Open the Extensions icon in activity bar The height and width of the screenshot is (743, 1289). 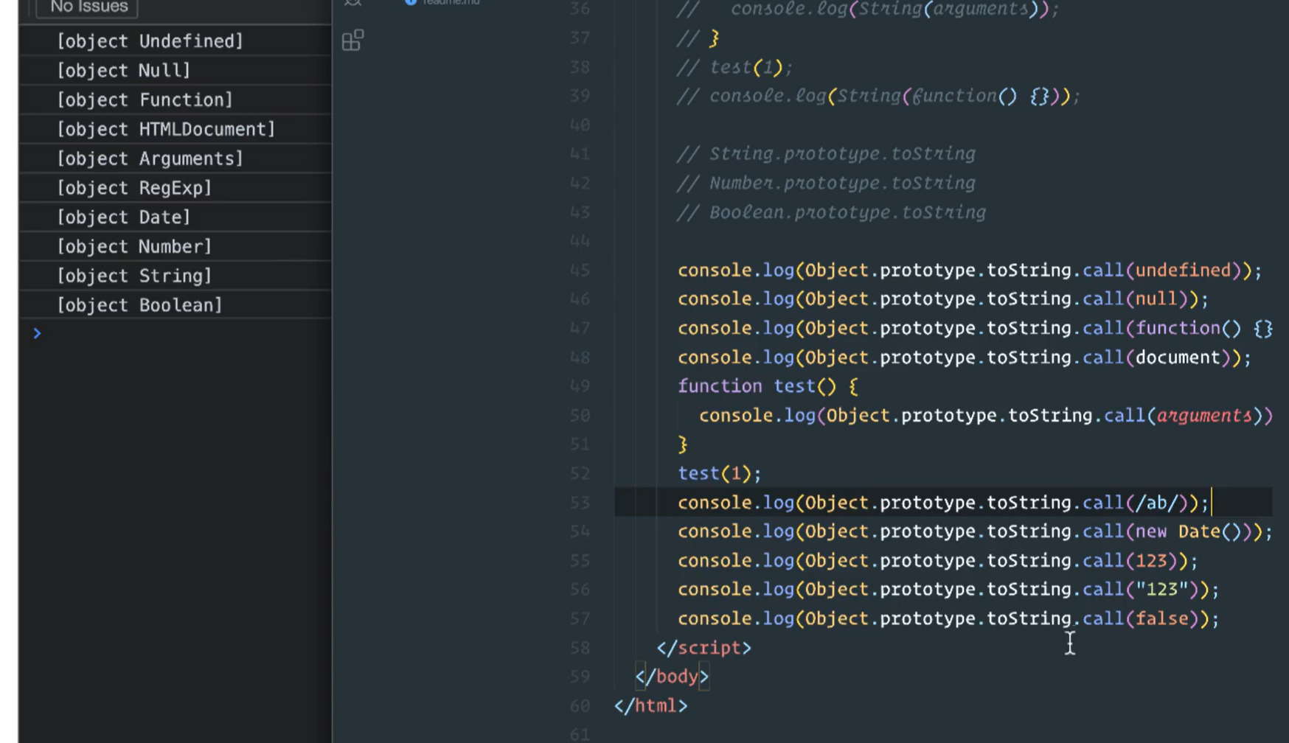[x=352, y=40]
